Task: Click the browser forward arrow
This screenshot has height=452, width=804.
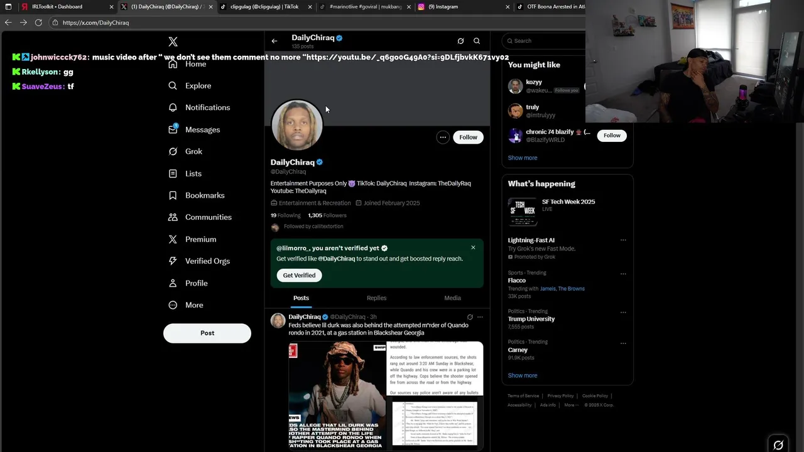Action: (x=23, y=22)
